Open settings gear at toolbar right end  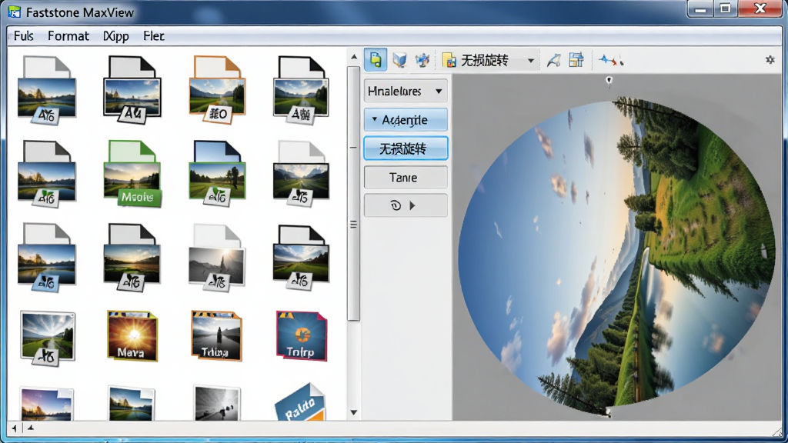point(770,60)
